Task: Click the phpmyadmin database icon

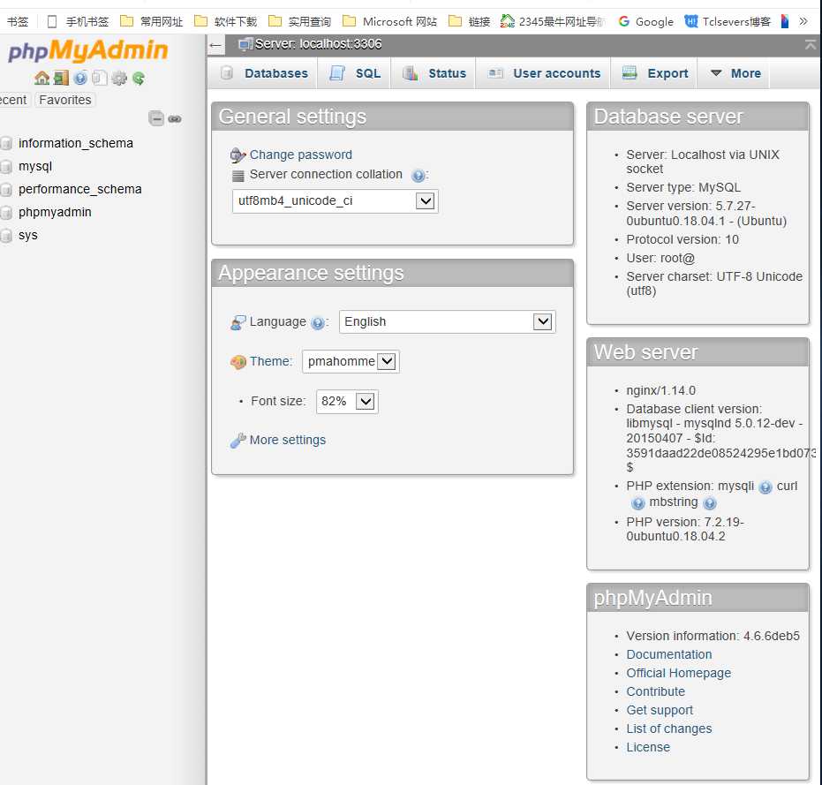Action: 6,213
